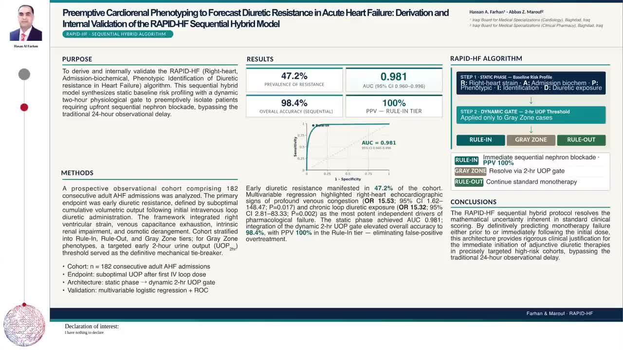
Task: Click the OR 15.53 value in the results paragraph
Action: coord(379,201)
